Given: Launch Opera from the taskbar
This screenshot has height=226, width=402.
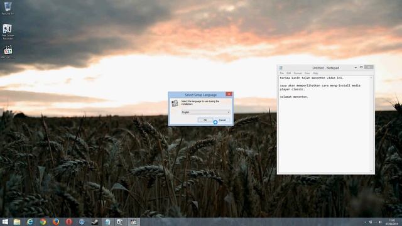Looking at the screenshot, I should (x=68, y=222).
